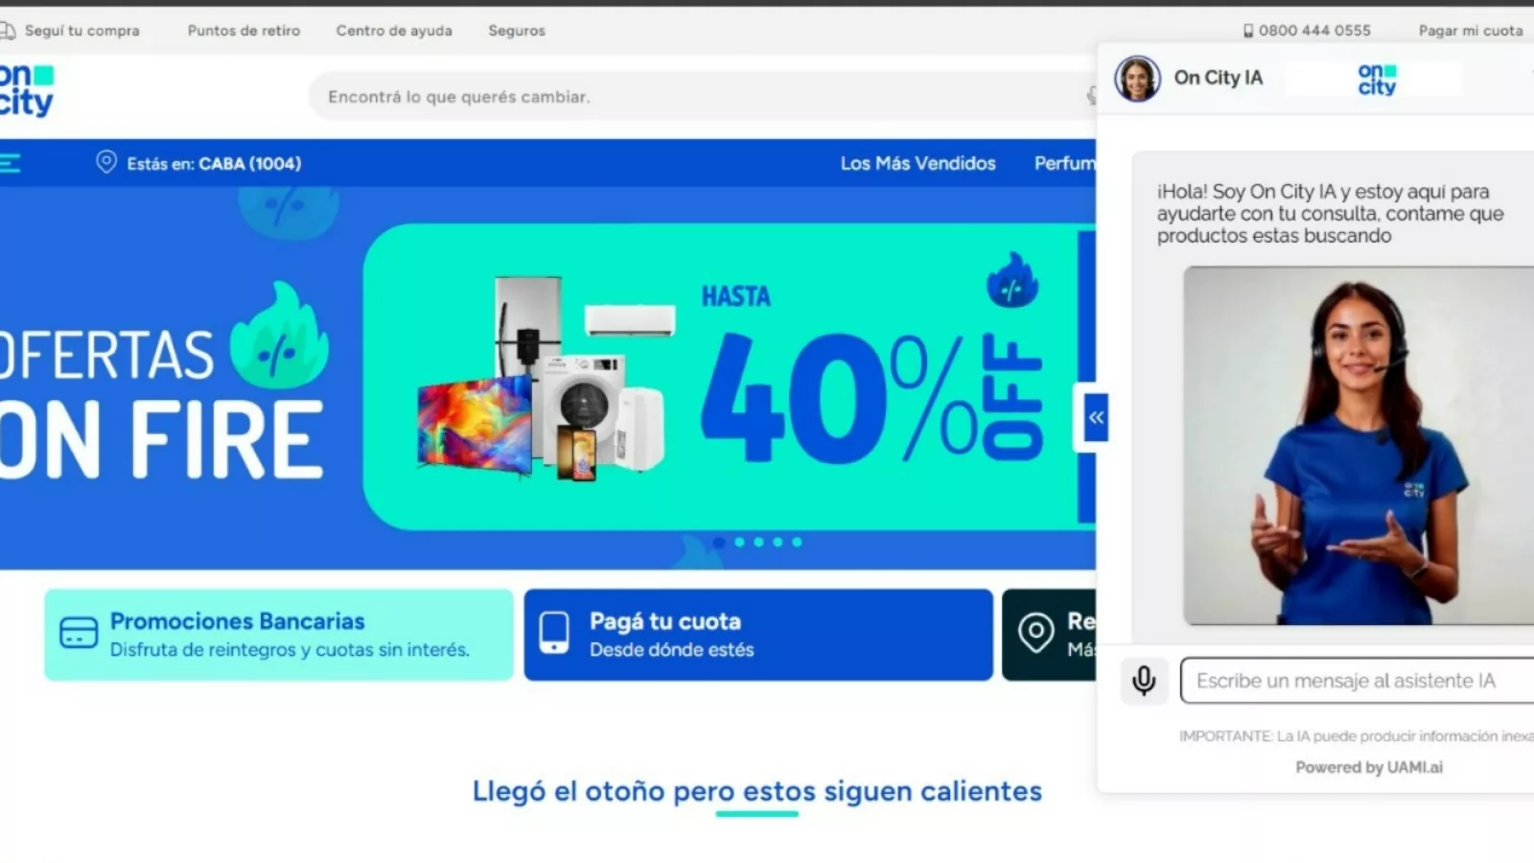Screen dimensions: 1534x863
Task: Click the microphone icon in chat panel
Action: tap(1144, 681)
